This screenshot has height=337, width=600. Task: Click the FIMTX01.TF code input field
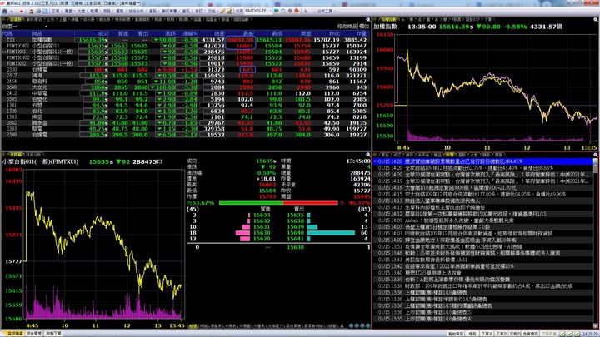tap(255, 11)
